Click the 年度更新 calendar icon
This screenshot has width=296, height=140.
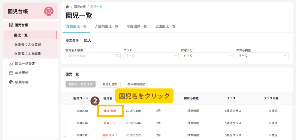pyautogui.click(x=11, y=73)
